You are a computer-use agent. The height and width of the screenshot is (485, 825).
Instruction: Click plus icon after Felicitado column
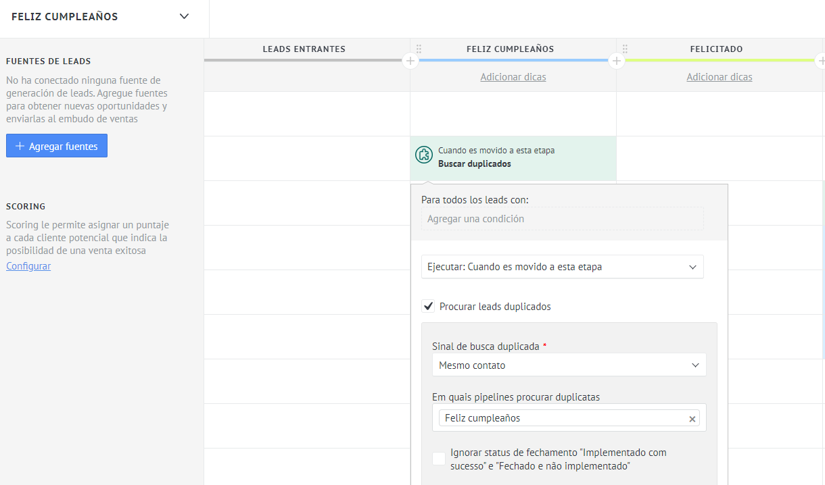pyautogui.click(x=821, y=61)
